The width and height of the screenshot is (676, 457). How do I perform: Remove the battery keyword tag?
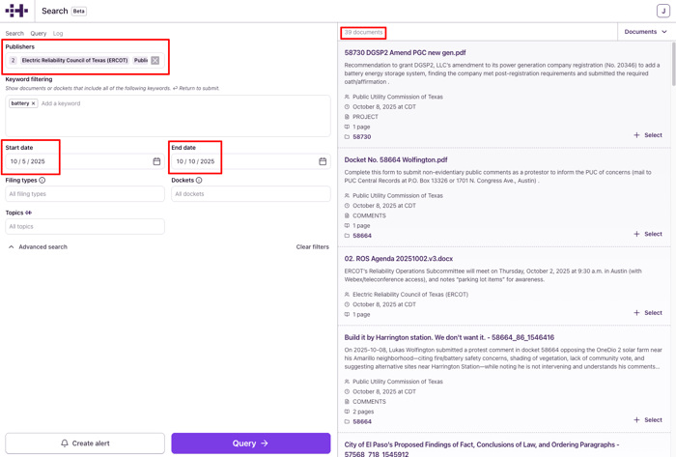pos(33,103)
